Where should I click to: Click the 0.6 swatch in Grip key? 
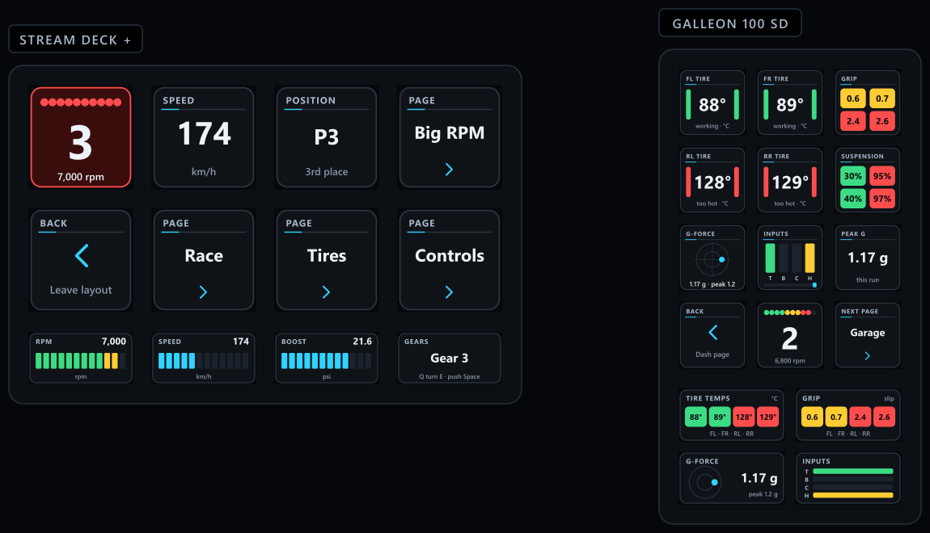pyautogui.click(x=853, y=99)
